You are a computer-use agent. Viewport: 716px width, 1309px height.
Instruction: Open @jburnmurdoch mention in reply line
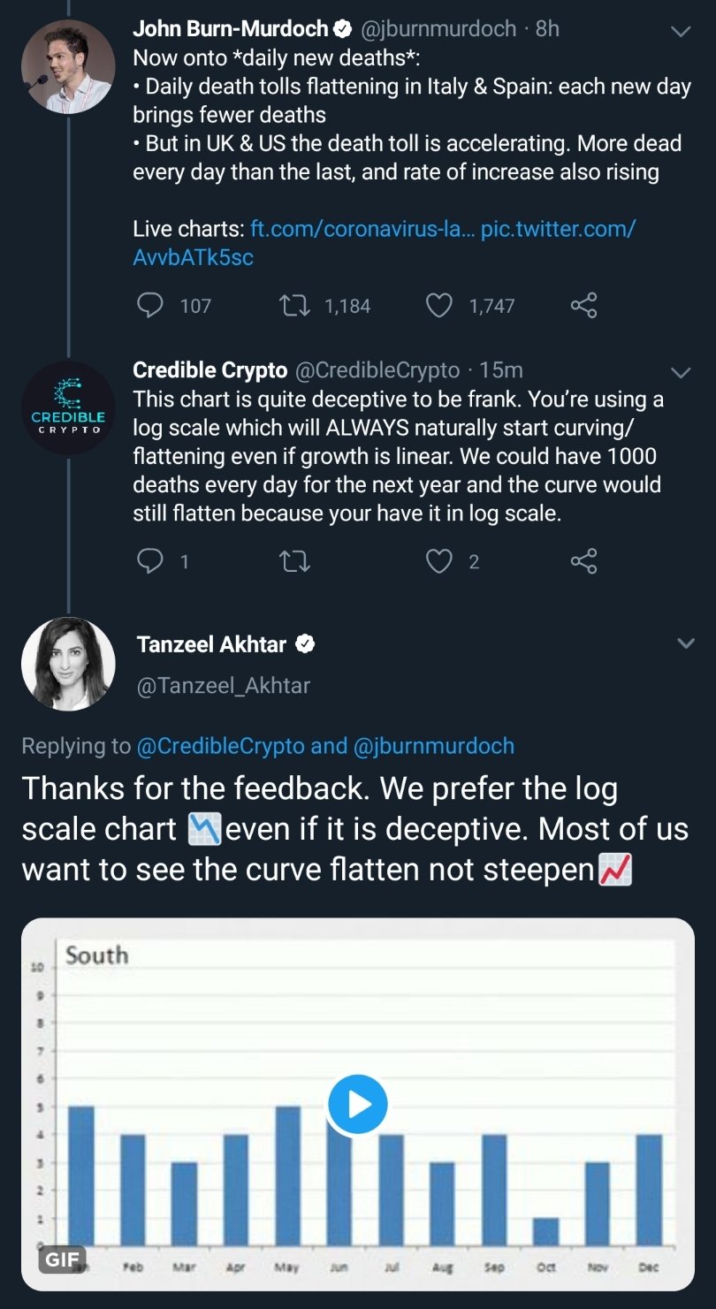tap(433, 746)
